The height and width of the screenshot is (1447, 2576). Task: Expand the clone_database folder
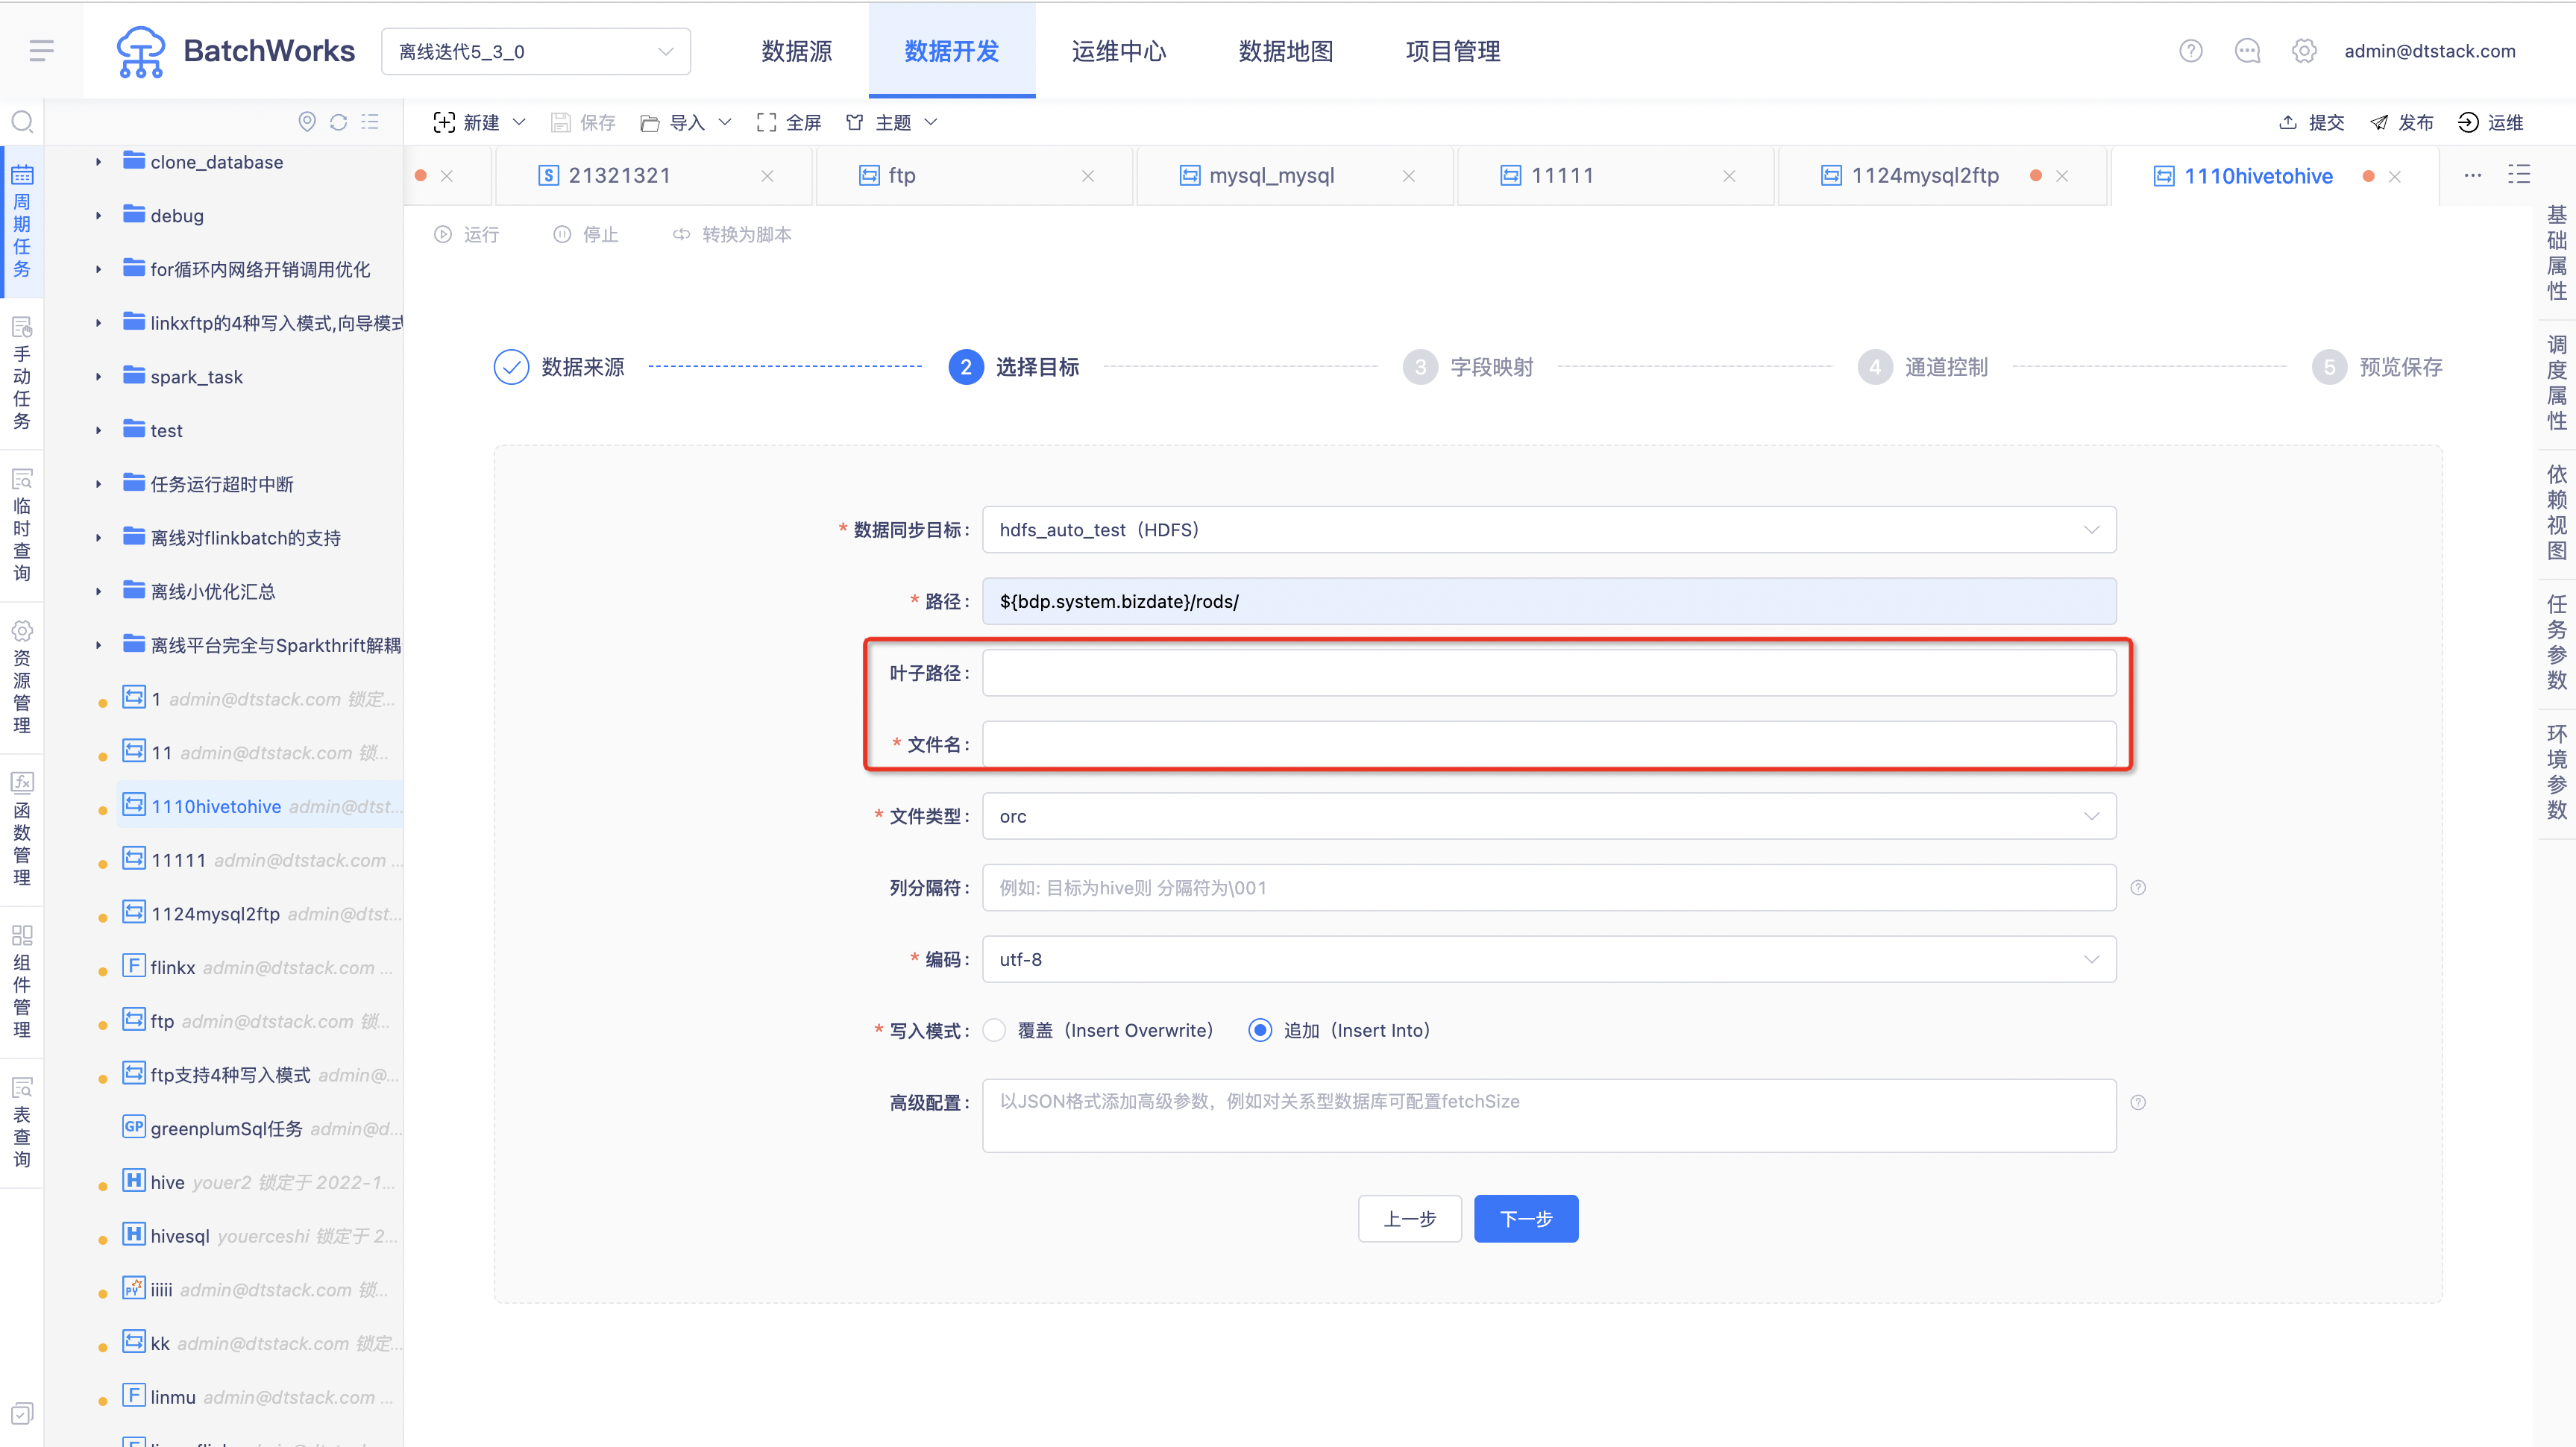[98, 162]
